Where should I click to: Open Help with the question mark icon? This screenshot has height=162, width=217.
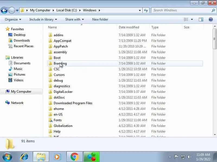[211, 19]
